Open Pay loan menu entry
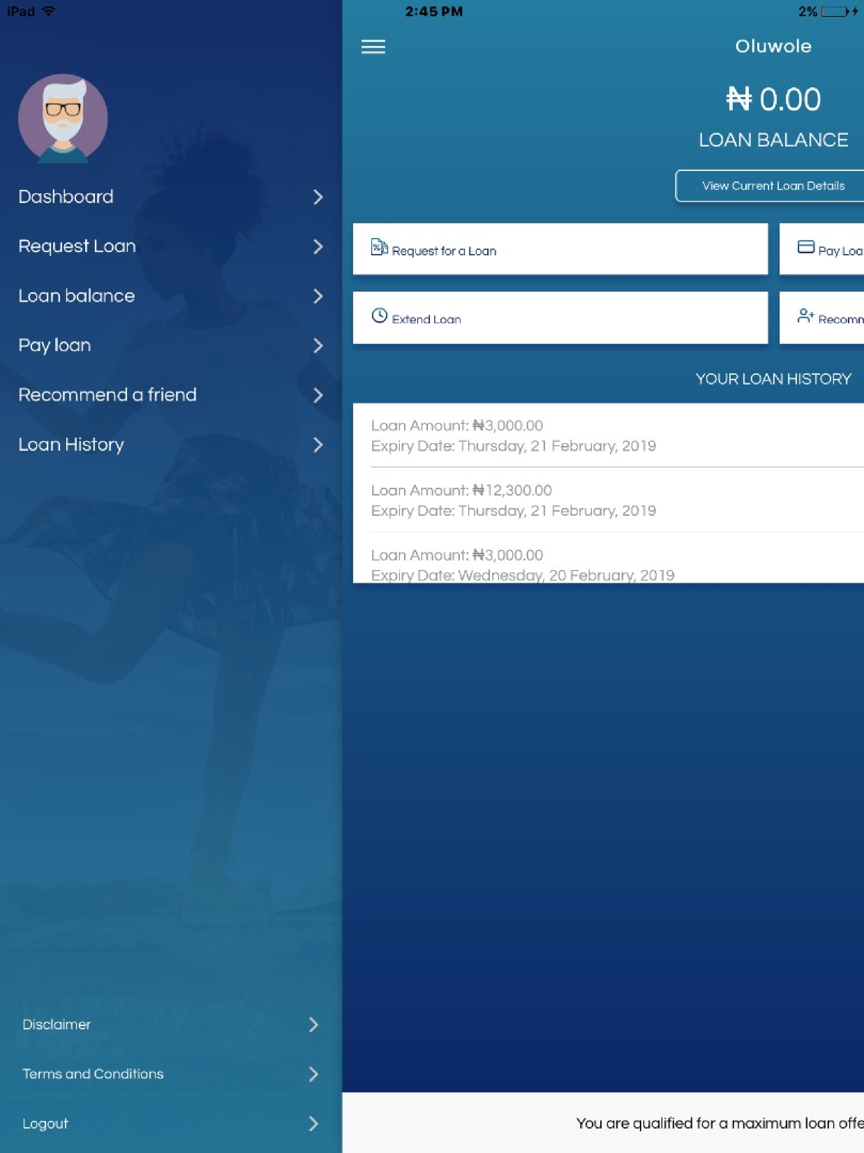The height and width of the screenshot is (1153, 864). pyautogui.click(x=55, y=345)
